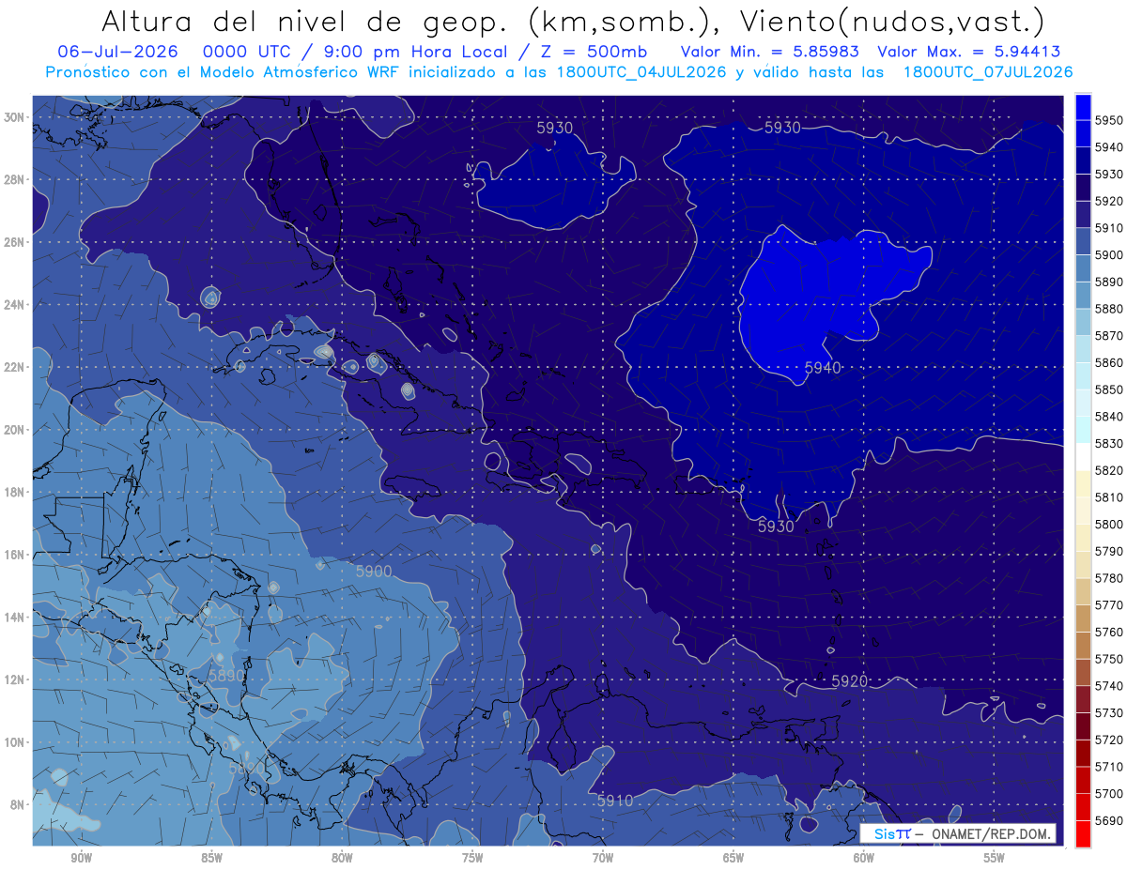The image size is (1127, 870).
Task: Click the 30N latitude axis label
Action: click(x=14, y=117)
